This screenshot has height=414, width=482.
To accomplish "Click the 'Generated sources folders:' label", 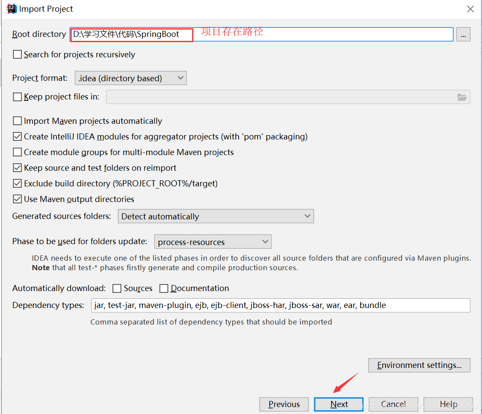I will (61, 216).
